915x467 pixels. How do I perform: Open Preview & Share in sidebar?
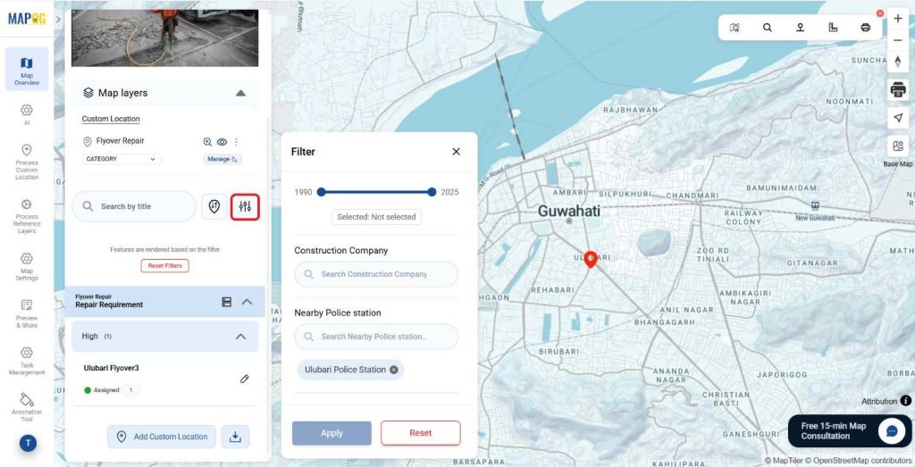(27, 313)
